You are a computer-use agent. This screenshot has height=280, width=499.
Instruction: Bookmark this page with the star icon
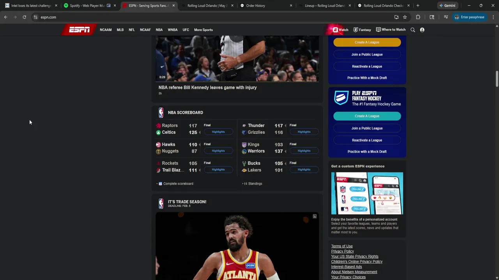tap(405, 17)
